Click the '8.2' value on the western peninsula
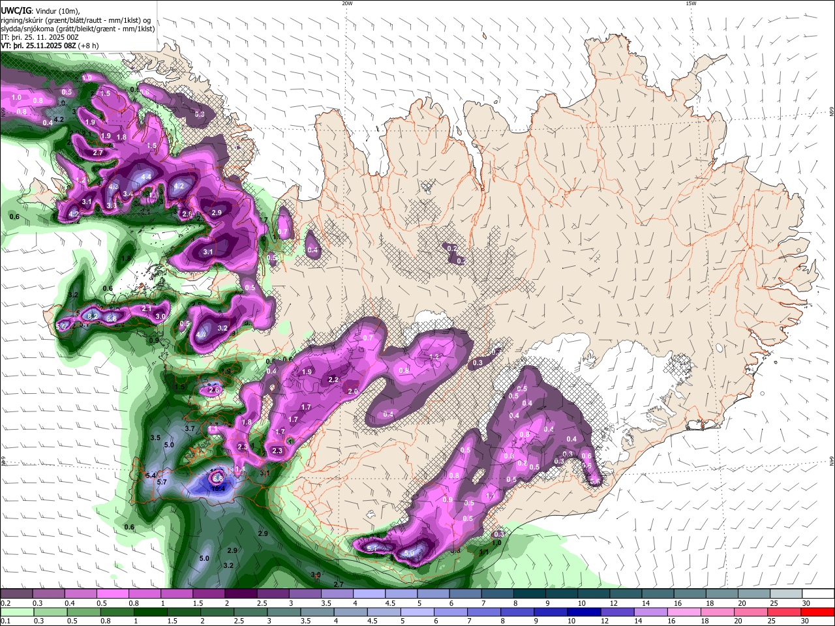 point(93,316)
